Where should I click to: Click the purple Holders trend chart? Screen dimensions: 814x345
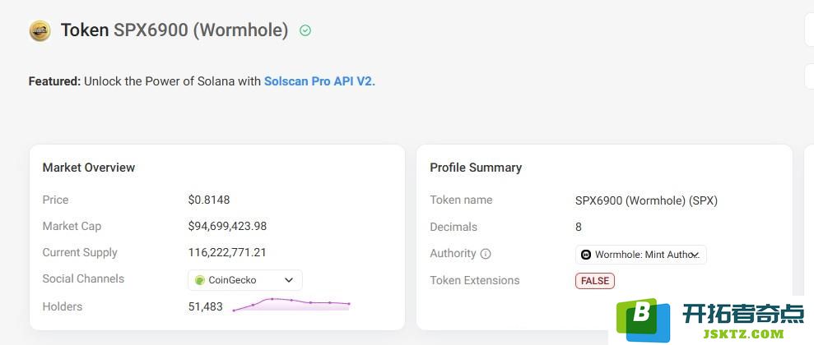(291, 305)
